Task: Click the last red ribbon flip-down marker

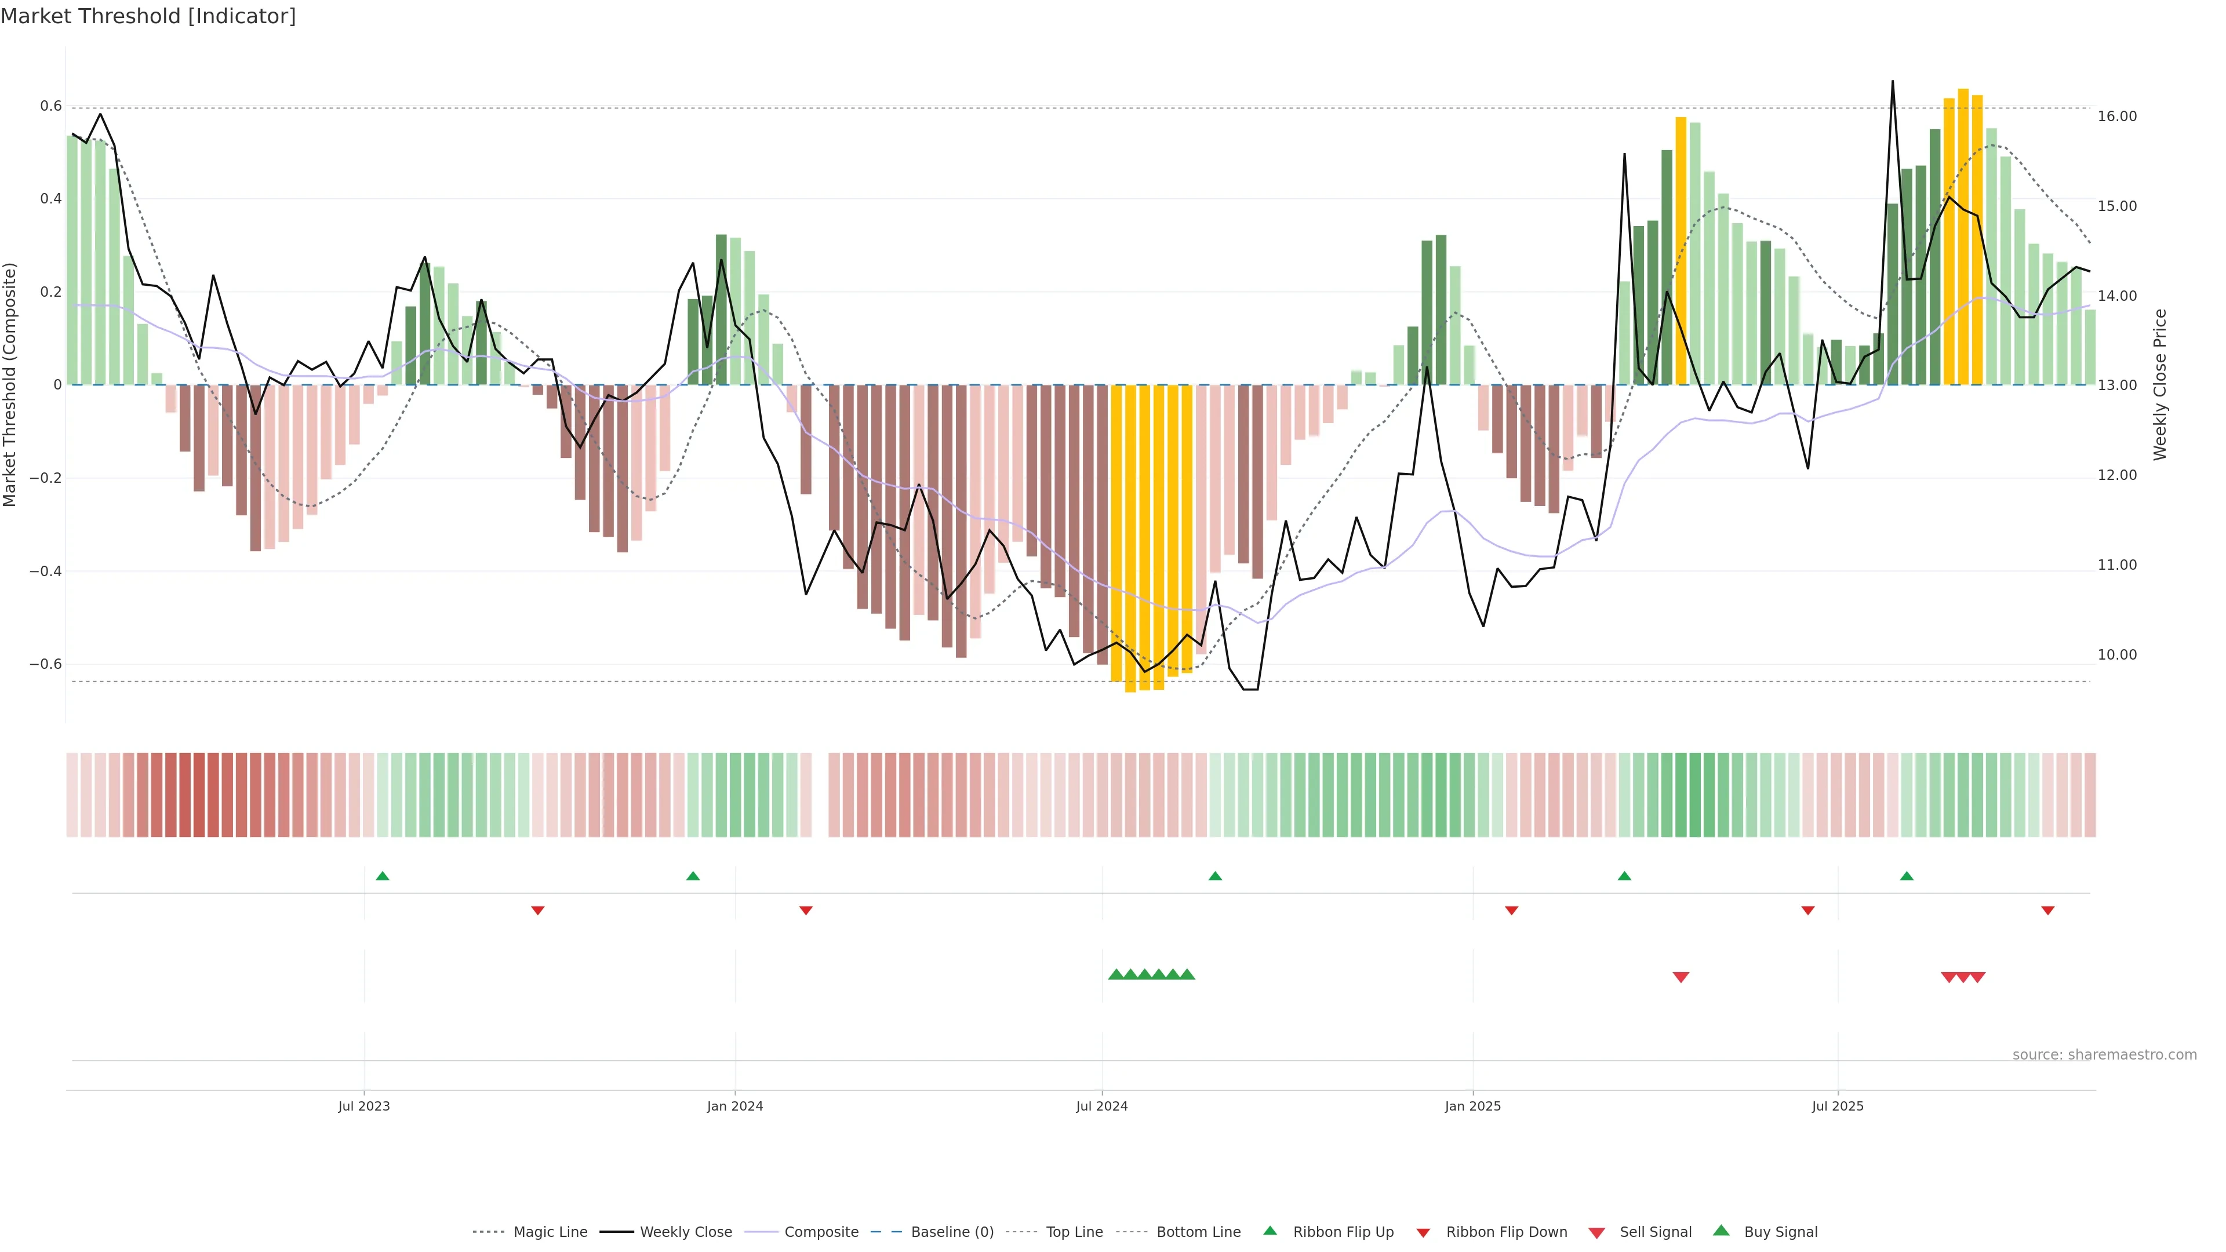Action: pos(2048,911)
